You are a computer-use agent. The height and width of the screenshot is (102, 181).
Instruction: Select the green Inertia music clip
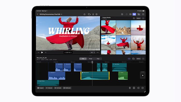123,76
